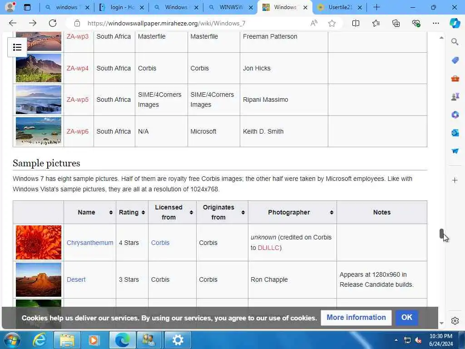Open the ZA-wp5 link

pos(77,100)
